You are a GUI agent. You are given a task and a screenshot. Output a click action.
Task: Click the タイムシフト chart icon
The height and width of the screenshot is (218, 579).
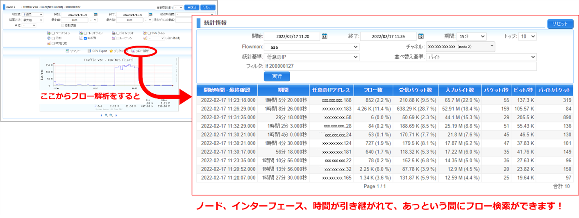tap(114, 33)
